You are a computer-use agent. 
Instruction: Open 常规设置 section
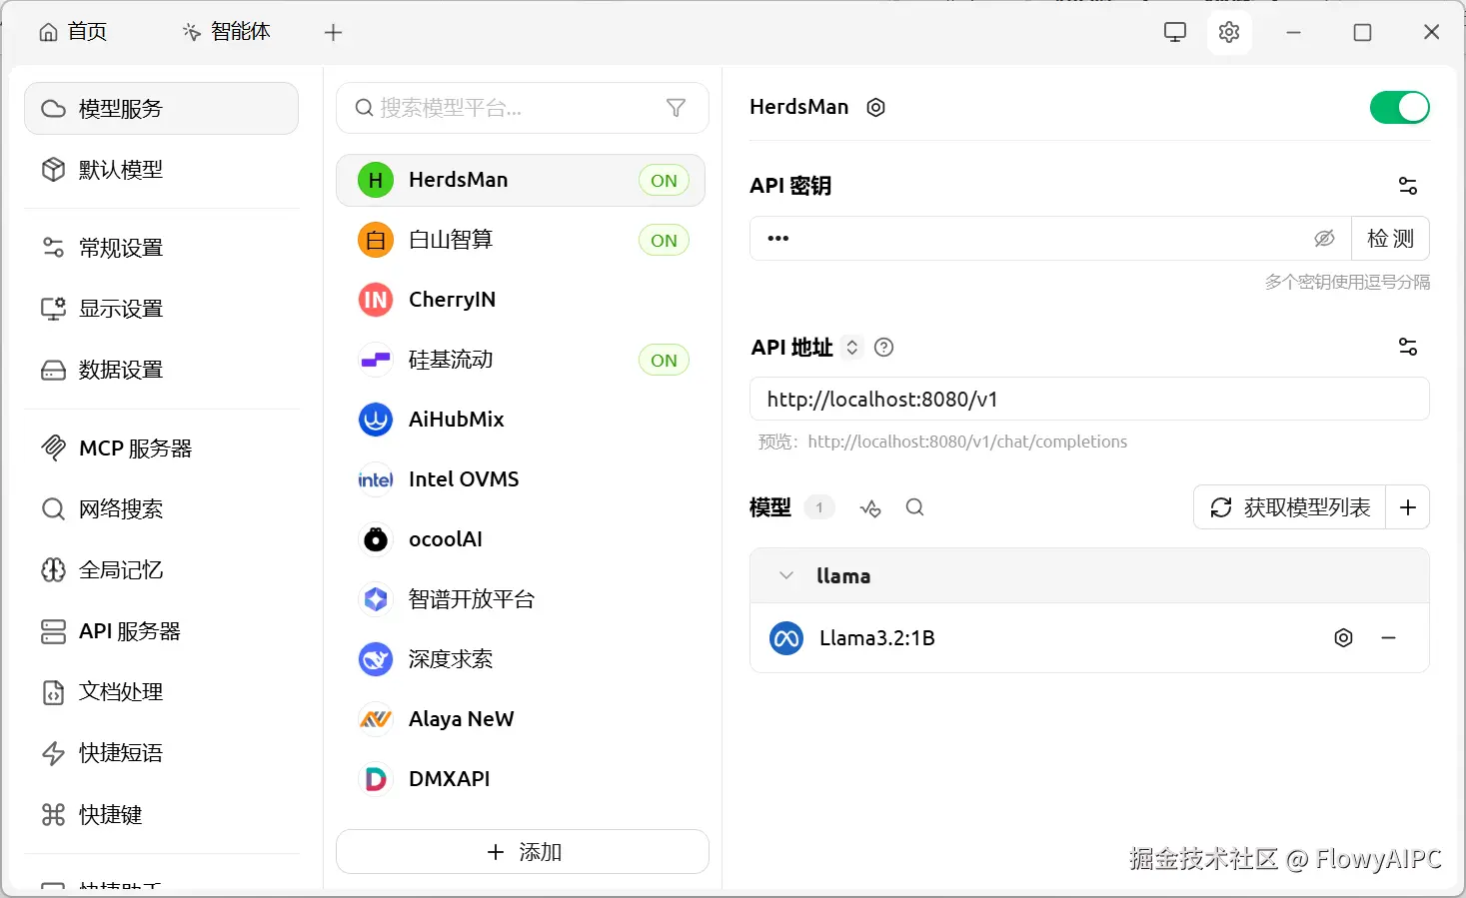[x=161, y=247]
